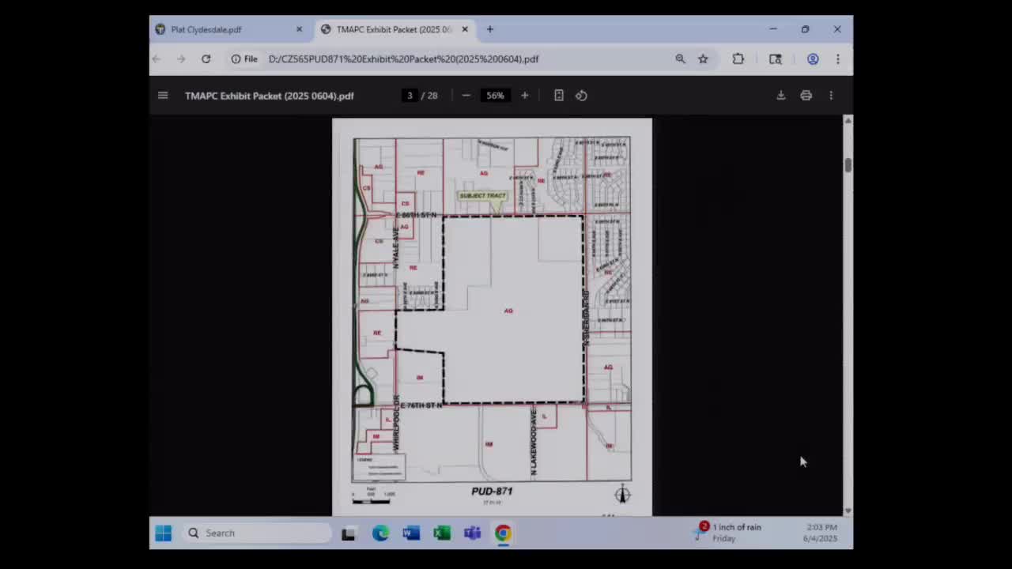Open Microsoft Word from the taskbar
Image resolution: width=1012 pixels, height=569 pixels.
tap(411, 533)
